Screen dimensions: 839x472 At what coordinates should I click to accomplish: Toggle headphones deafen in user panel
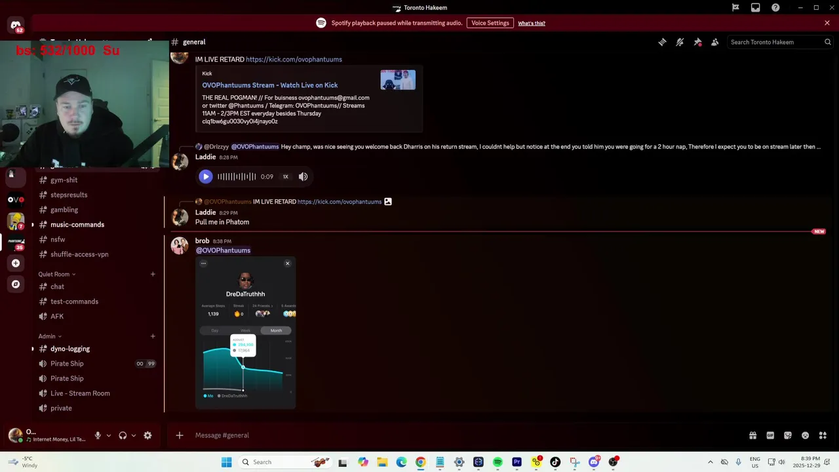click(x=123, y=435)
